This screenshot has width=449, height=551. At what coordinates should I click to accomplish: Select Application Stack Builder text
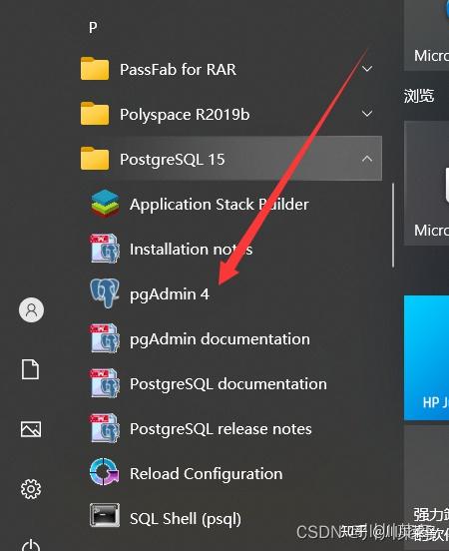click(220, 205)
